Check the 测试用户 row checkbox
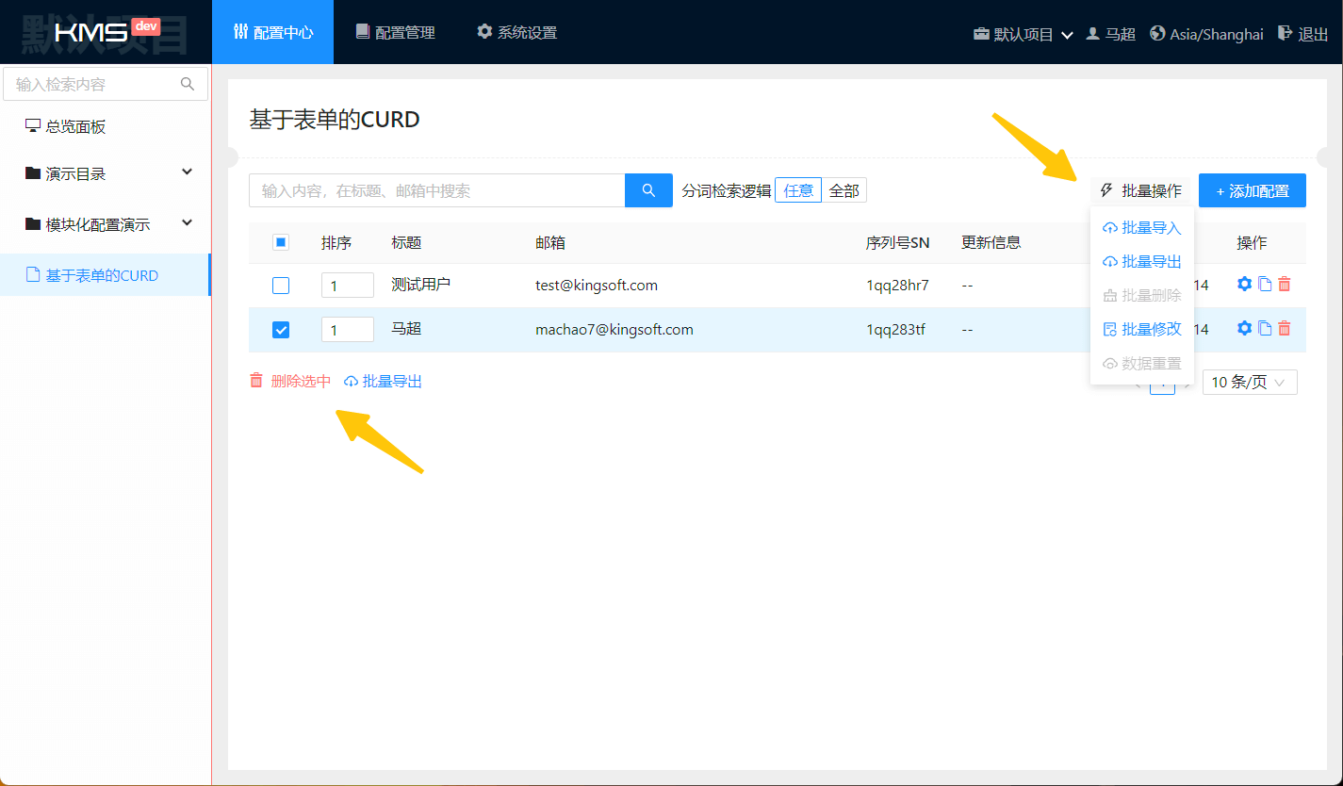The image size is (1343, 786). (x=281, y=286)
